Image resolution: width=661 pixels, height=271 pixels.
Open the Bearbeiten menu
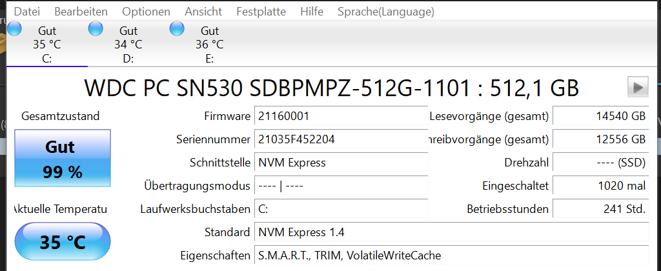pos(81,12)
